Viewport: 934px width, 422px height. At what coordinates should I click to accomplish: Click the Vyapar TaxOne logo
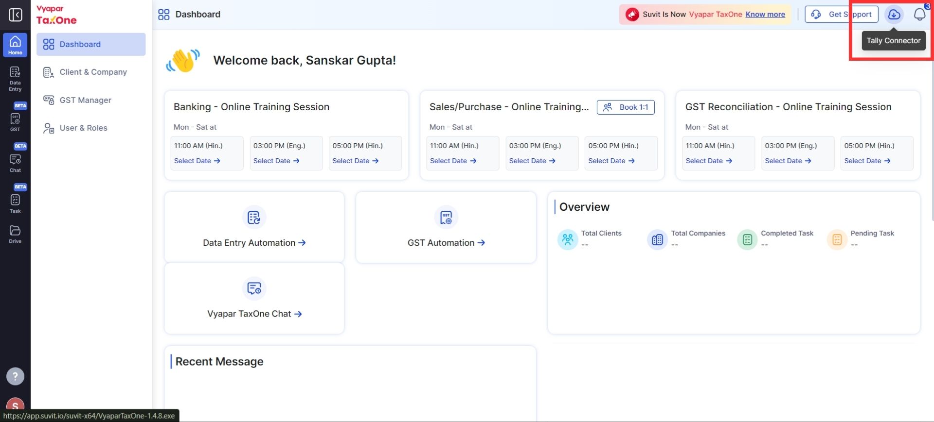pos(56,15)
